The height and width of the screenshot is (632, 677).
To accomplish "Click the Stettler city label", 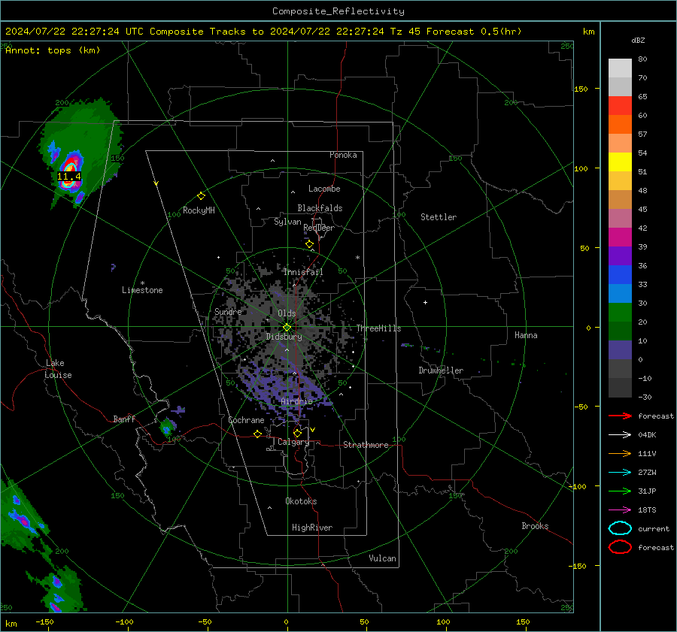I will click(439, 217).
